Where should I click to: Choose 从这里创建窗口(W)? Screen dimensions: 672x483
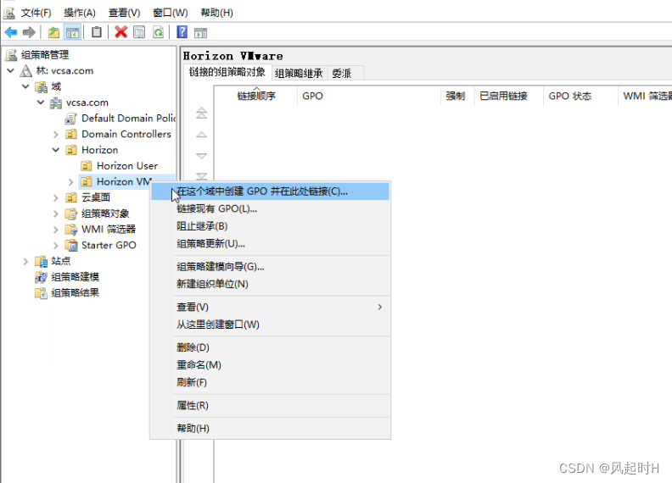[x=270, y=325]
